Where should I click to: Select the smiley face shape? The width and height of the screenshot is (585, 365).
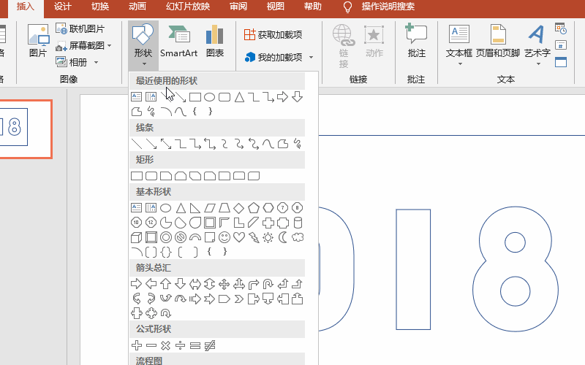(224, 237)
